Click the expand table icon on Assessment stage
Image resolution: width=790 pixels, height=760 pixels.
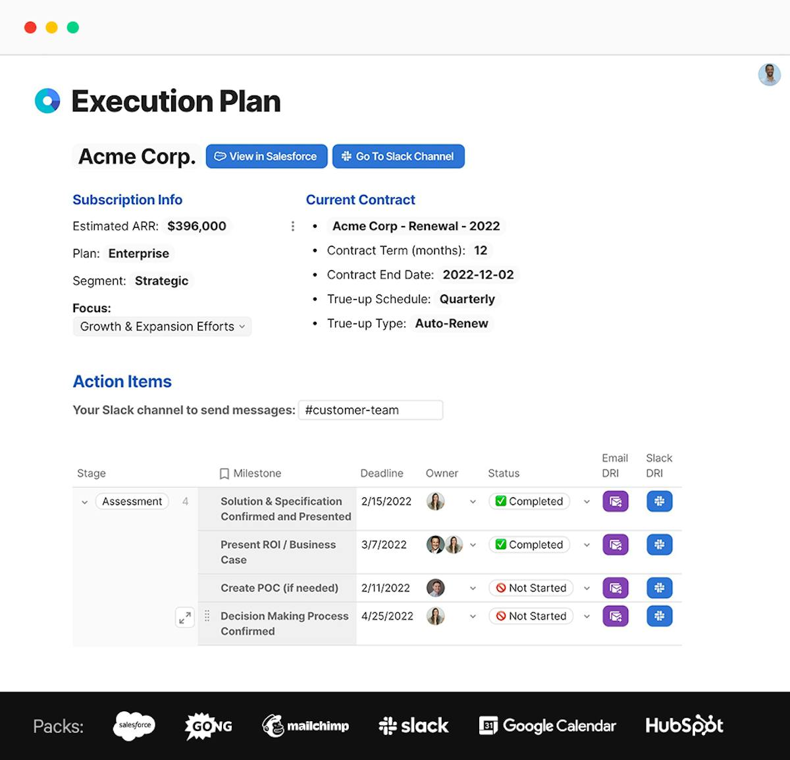point(185,618)
